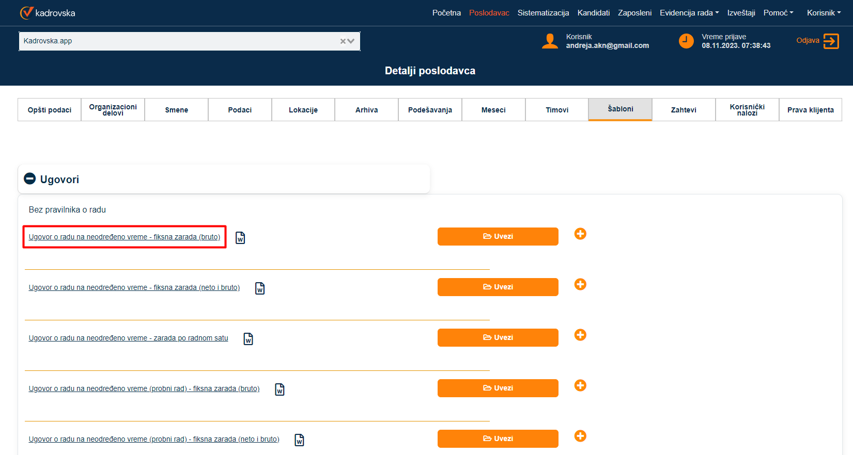This screenshot has width=853, height=455.
Task: Open the Korisnik dropdown in the navbar
Action: click(824, 13)
